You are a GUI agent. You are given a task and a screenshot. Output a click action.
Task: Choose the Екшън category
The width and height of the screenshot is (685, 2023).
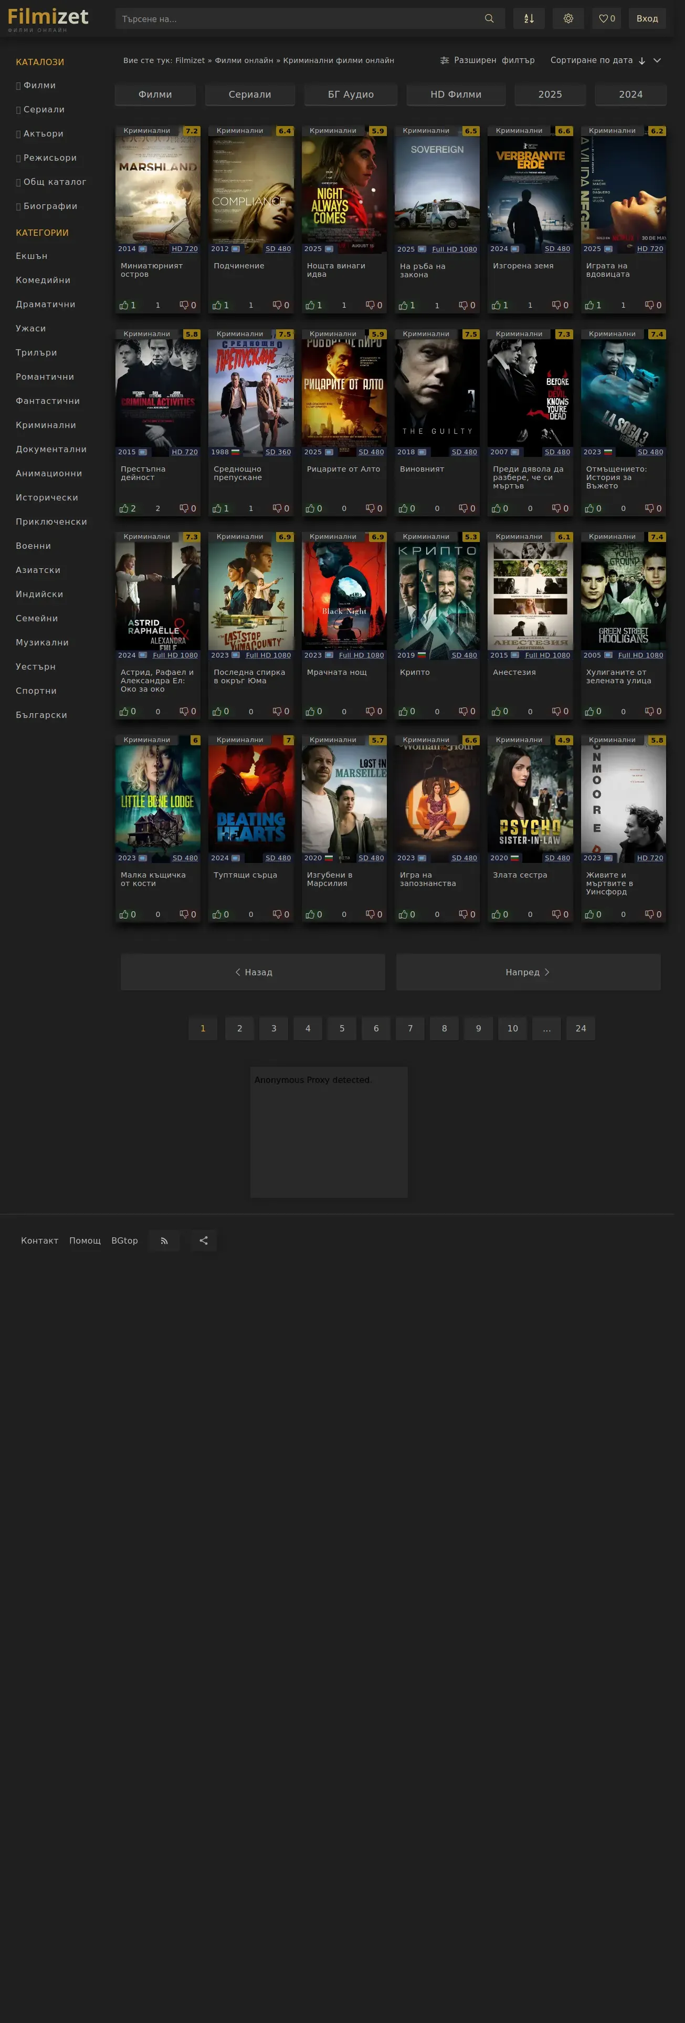[31, 256]
